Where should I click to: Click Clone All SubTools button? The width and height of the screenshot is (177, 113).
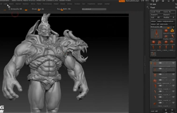[163, 24]
